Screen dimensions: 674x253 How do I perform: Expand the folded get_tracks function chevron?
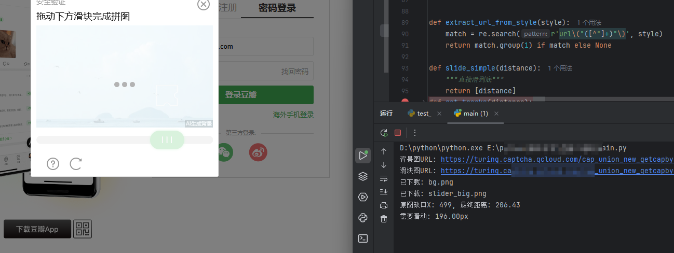424,102
